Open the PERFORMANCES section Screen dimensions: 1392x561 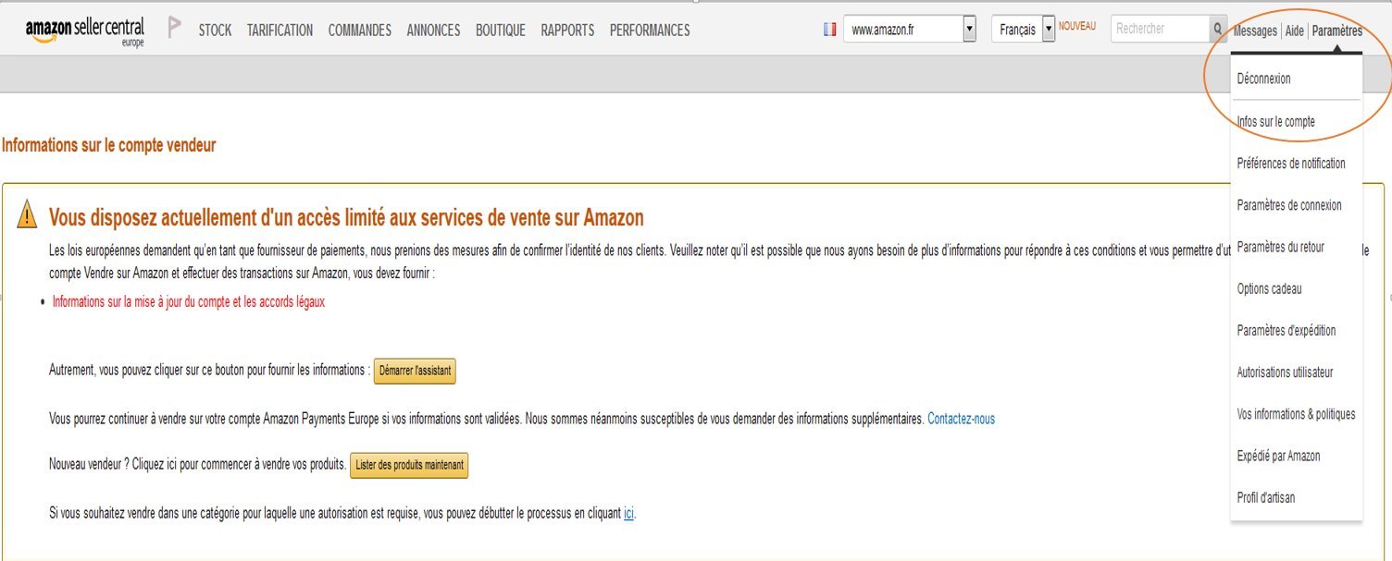pos(650,30)
